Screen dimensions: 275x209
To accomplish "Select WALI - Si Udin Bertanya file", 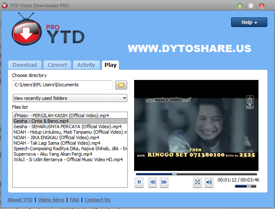I will (70, 159).
